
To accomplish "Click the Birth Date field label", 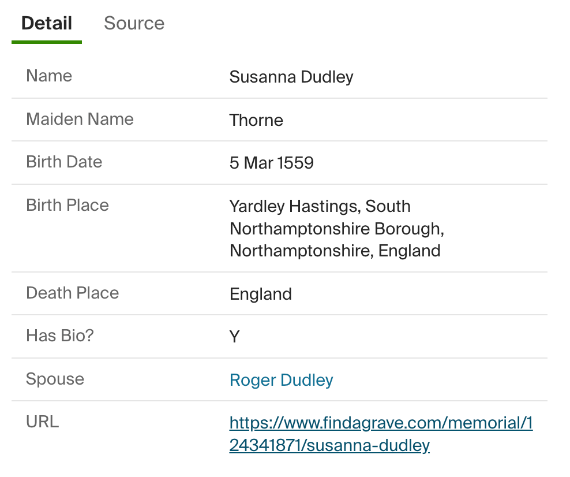I will point(64,162).
